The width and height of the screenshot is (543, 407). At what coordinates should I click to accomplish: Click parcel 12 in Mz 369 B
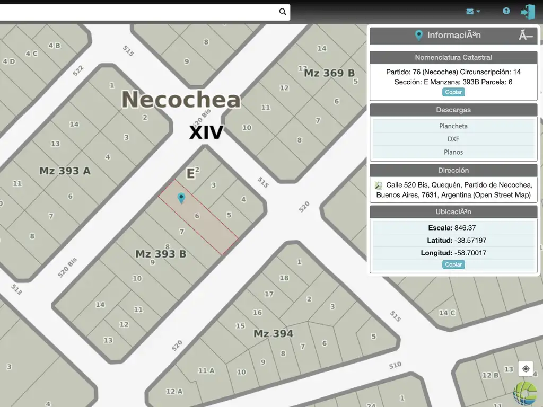click(x=284, y=88)
